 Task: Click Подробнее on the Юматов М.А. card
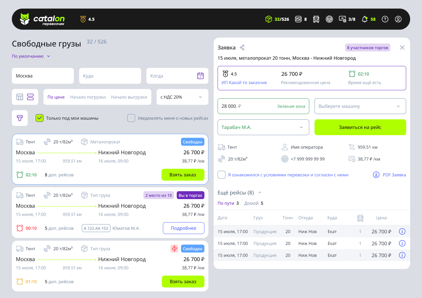tap(184, 228)
